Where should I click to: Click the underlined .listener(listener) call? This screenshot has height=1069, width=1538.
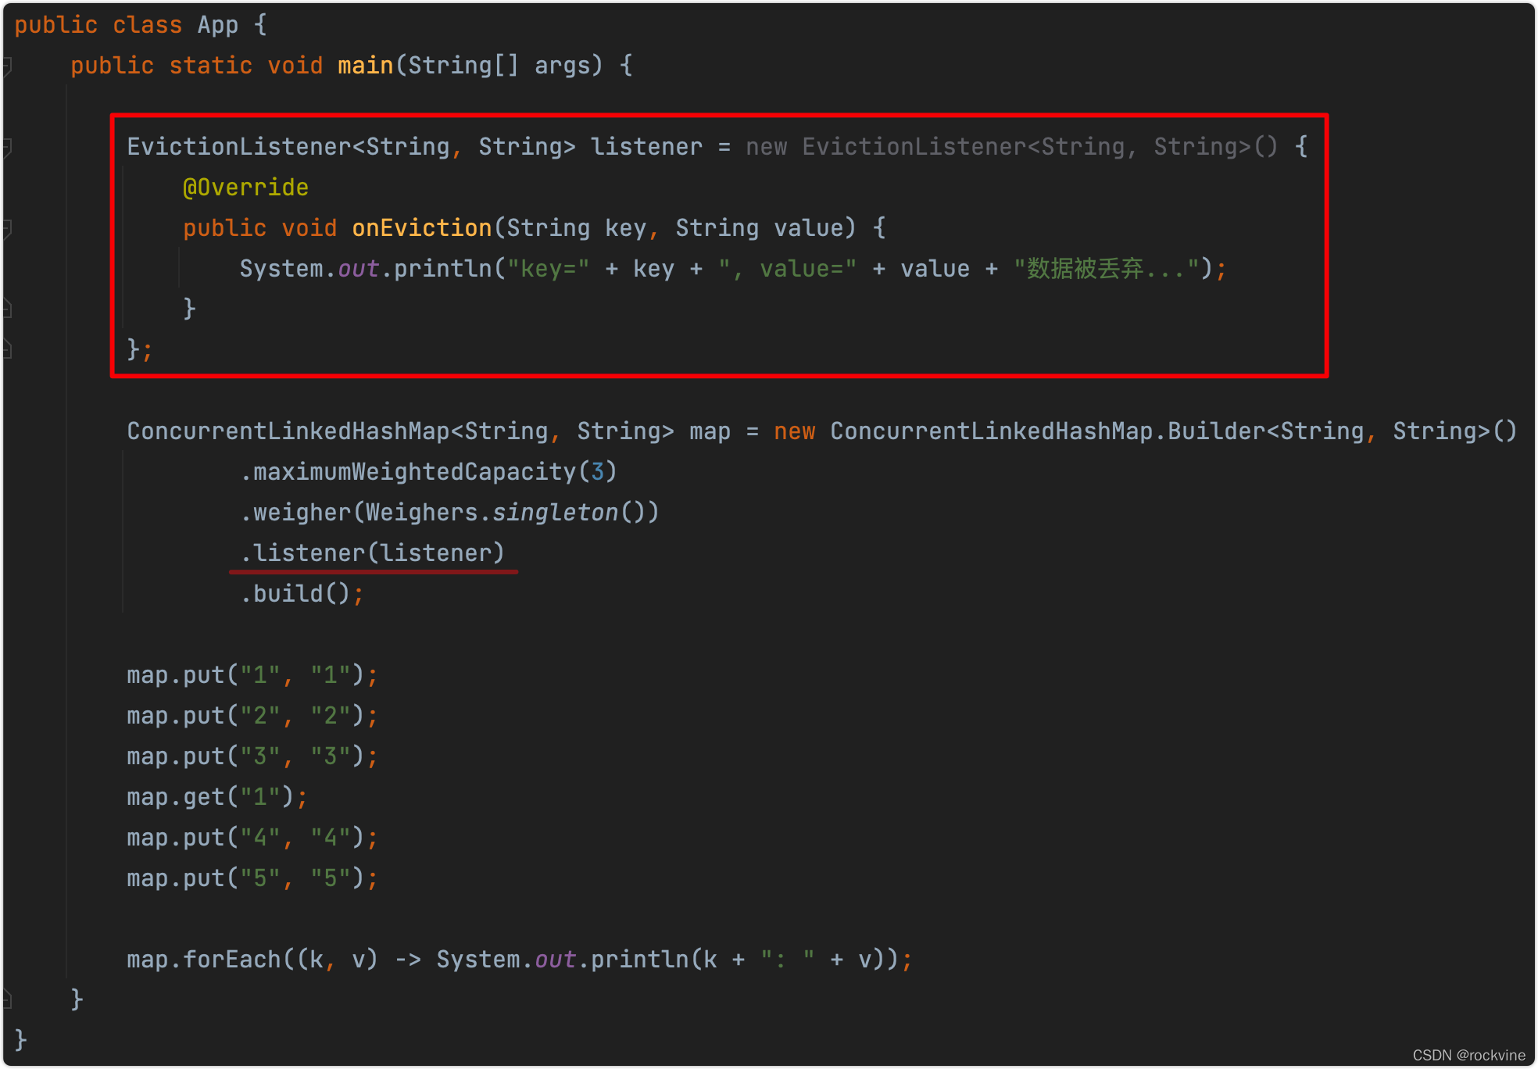[x=373, y=553]
